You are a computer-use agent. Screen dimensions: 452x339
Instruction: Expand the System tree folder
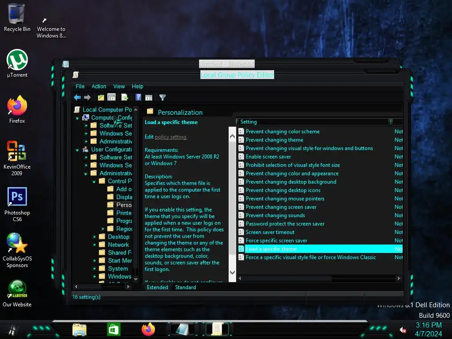point(94,268)
